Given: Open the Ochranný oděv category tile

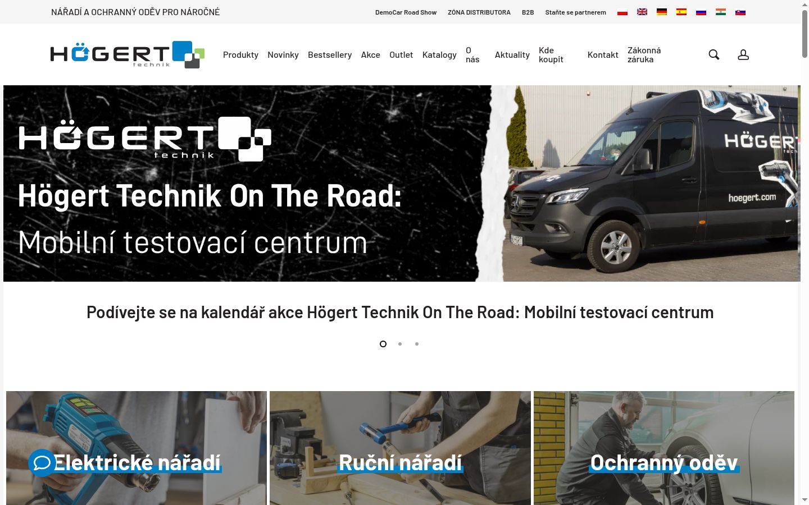Looking at the screenshot, I should 664,448.
